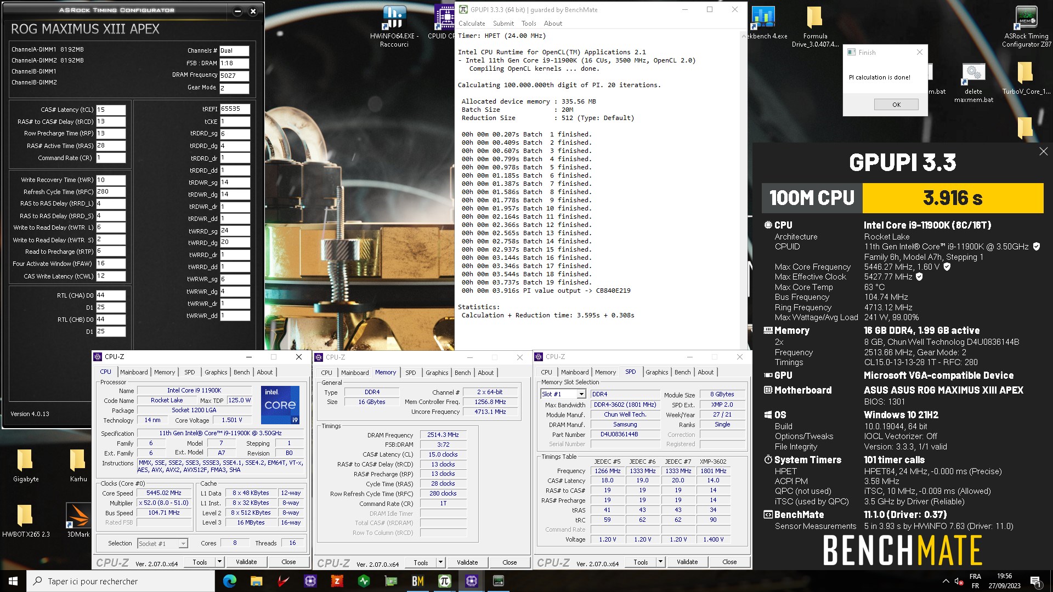1053x592 pixels.
Task: Switch to Bench tab in left CPU-Z window
Action: [x=241, y=372]
